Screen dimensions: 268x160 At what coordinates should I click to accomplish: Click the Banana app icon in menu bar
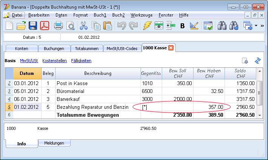pos(6,15)
